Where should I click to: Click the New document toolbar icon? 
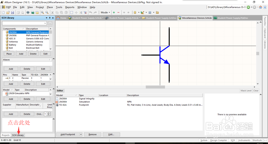[x=3, y=13]
